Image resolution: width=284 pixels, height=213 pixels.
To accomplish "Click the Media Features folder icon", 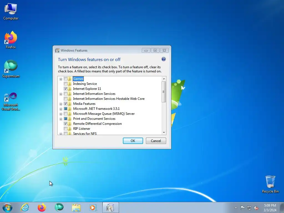I will pos(70,104).
